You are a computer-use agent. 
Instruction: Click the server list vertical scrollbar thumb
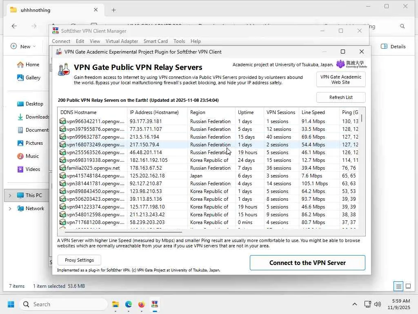pyautogui.click(x=362, y=118)
